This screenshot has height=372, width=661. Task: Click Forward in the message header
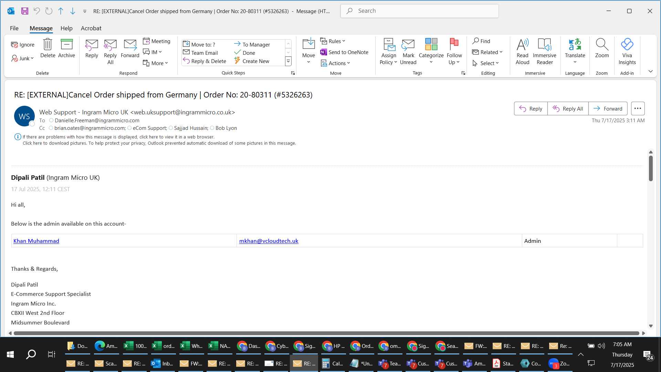coord(608,108)
